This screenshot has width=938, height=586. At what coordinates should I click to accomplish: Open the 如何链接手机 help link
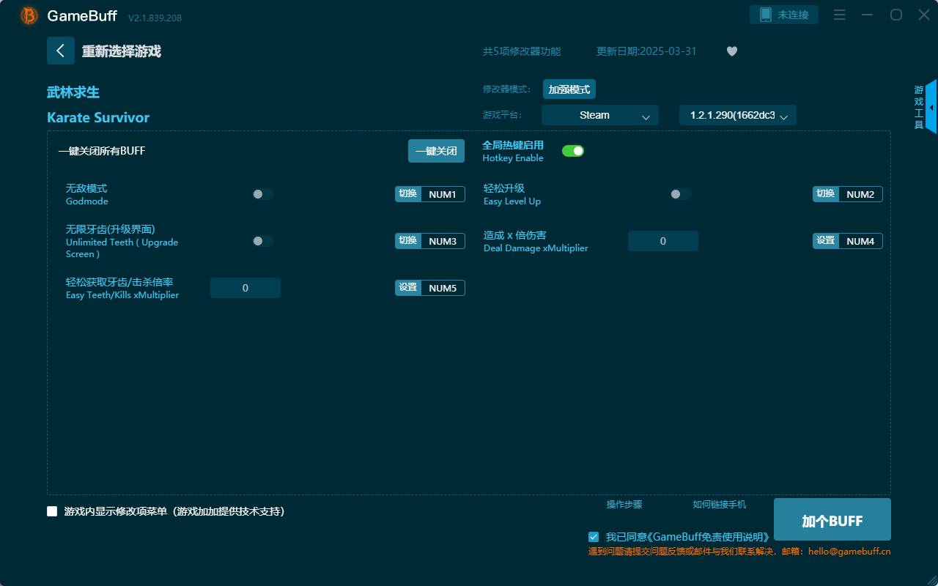click(x=719, y=505)
